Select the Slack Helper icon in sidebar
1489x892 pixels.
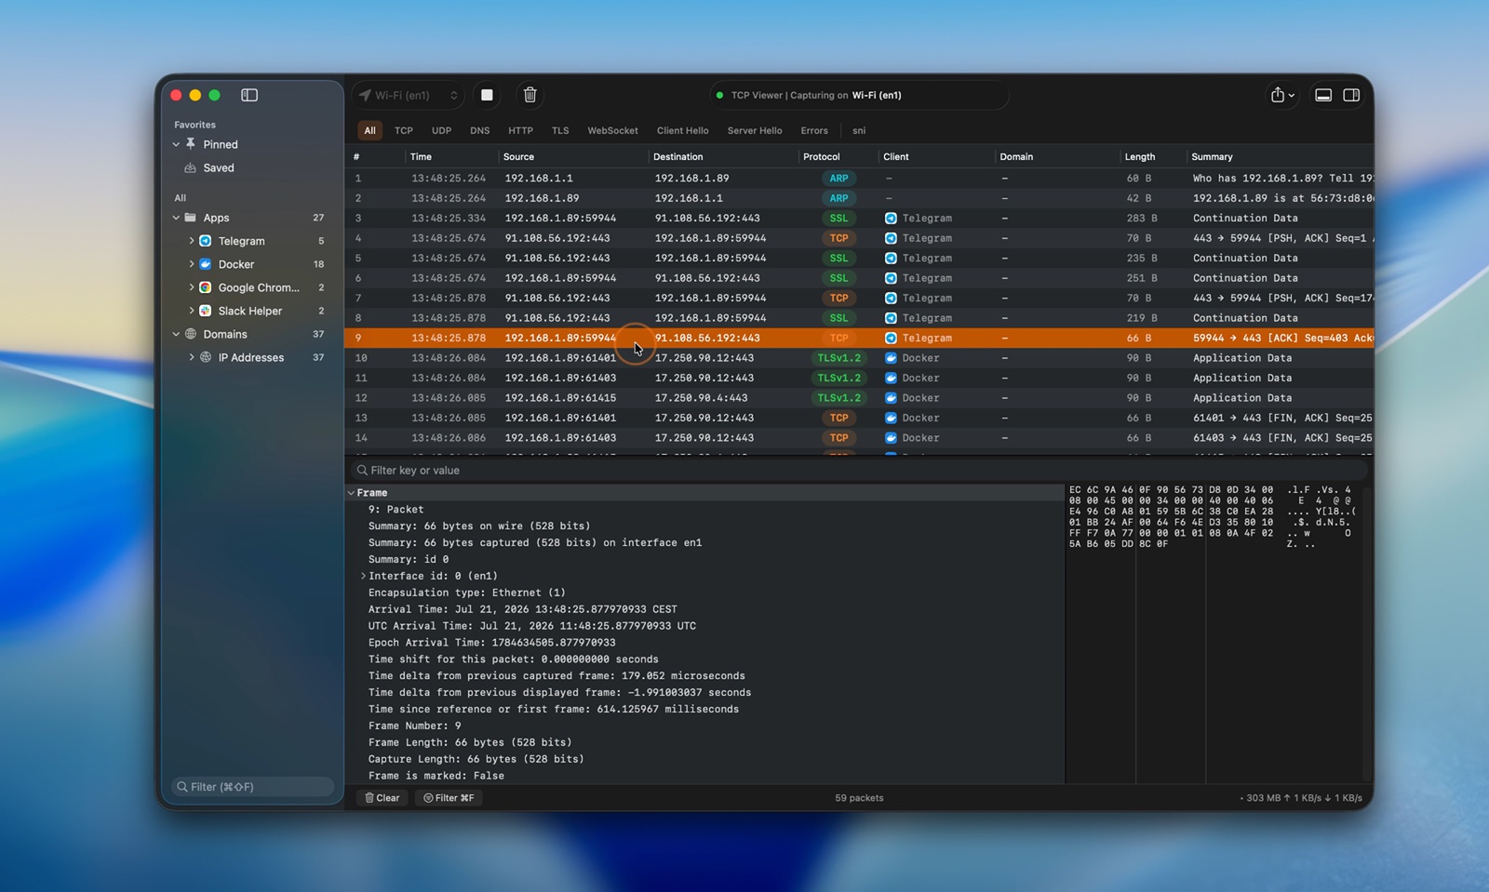[x=206, y=311]
